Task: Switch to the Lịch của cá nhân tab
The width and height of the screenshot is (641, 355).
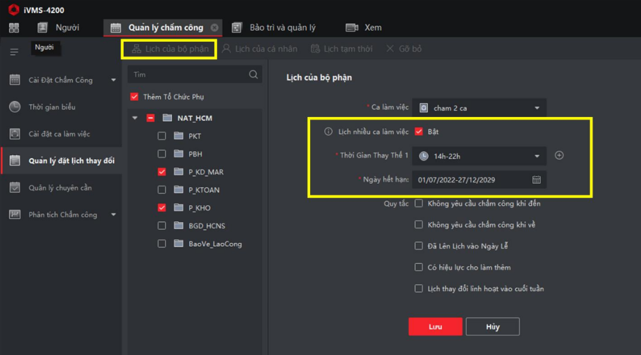Action: (260, 49)
